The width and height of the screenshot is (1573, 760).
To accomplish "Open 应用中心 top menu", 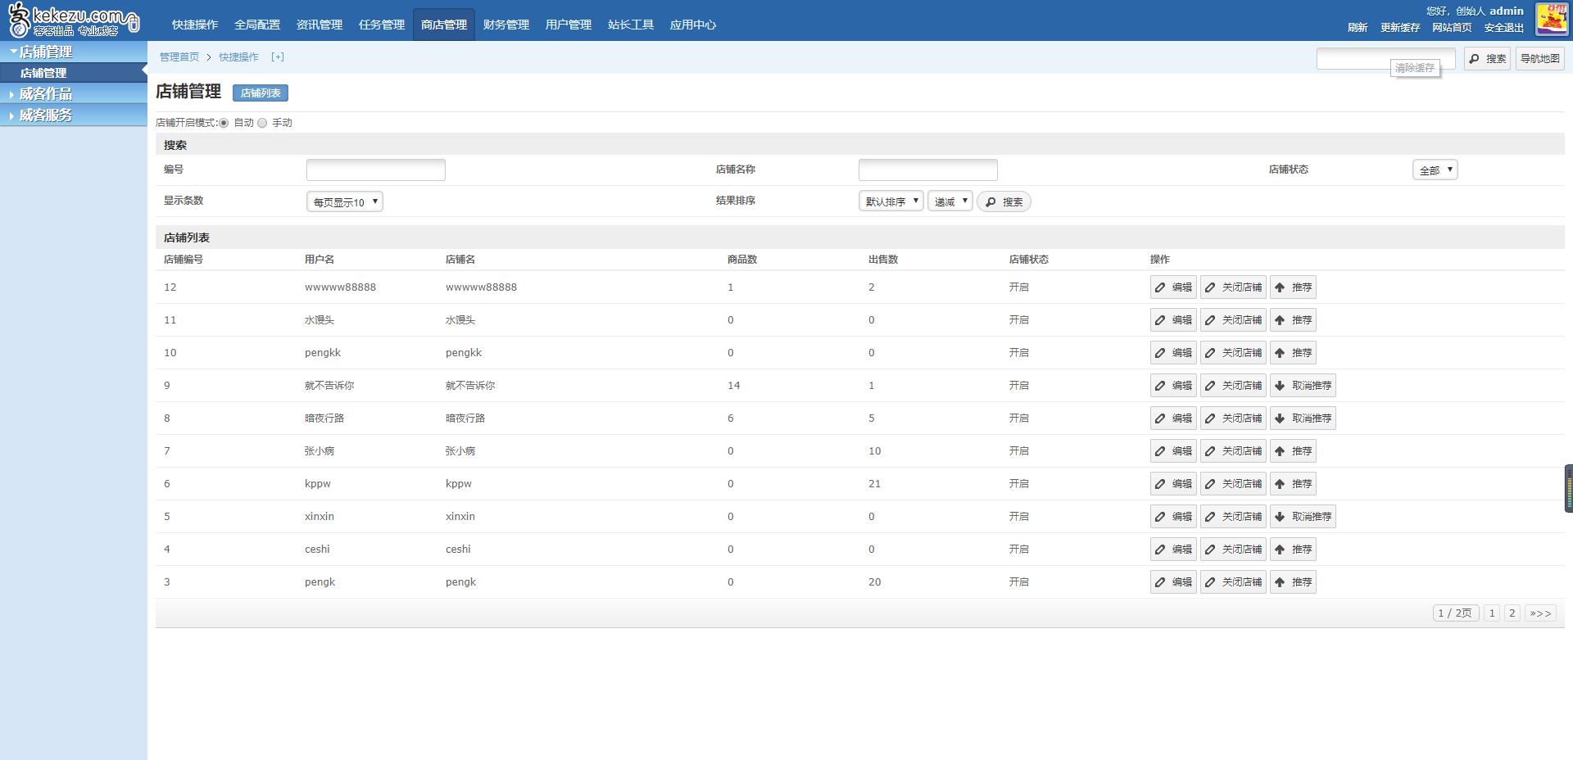I will click(693, 25).
